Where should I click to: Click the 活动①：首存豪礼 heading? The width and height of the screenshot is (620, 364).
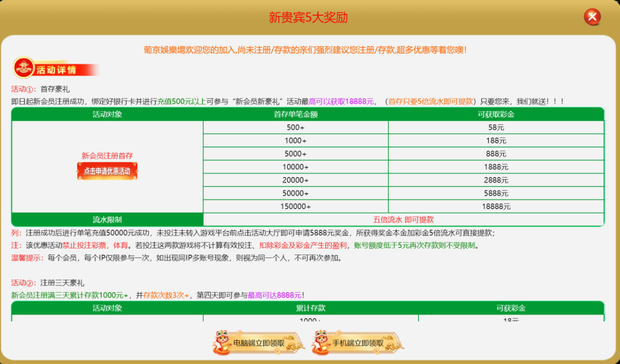[x=40, y=89]
